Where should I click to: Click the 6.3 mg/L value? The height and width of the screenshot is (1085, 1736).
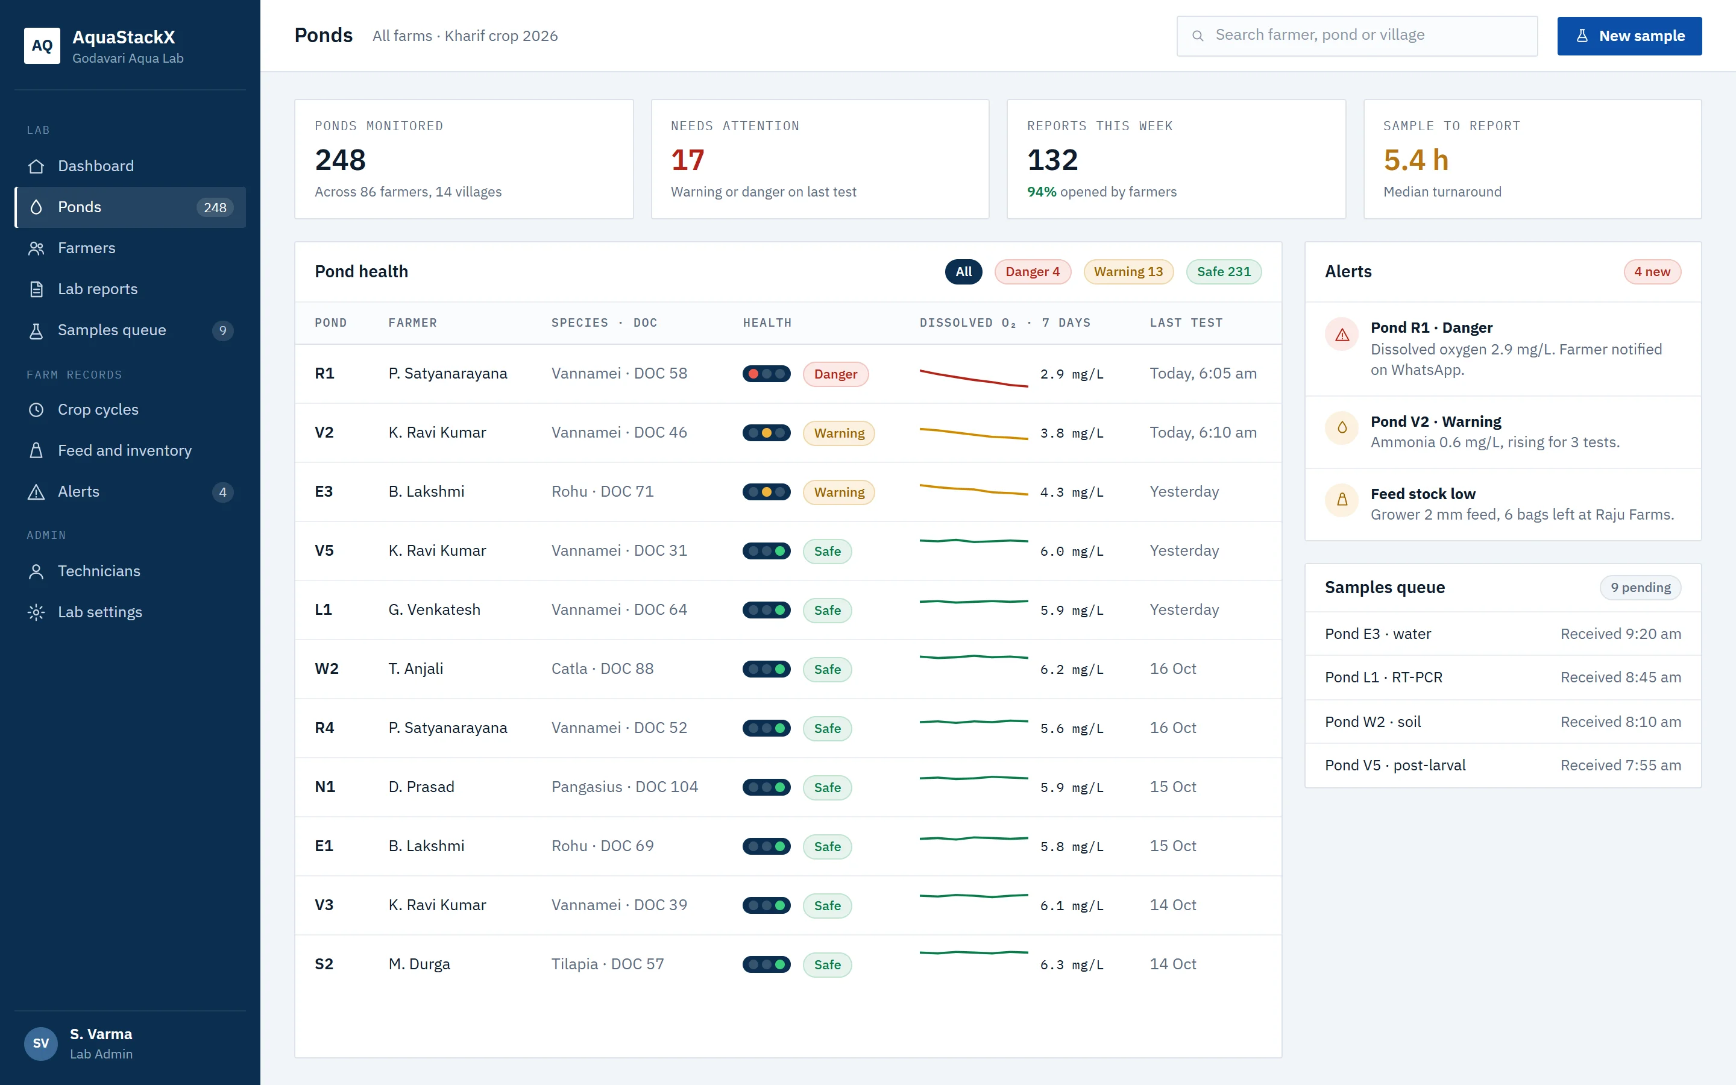pos(1072,965)
